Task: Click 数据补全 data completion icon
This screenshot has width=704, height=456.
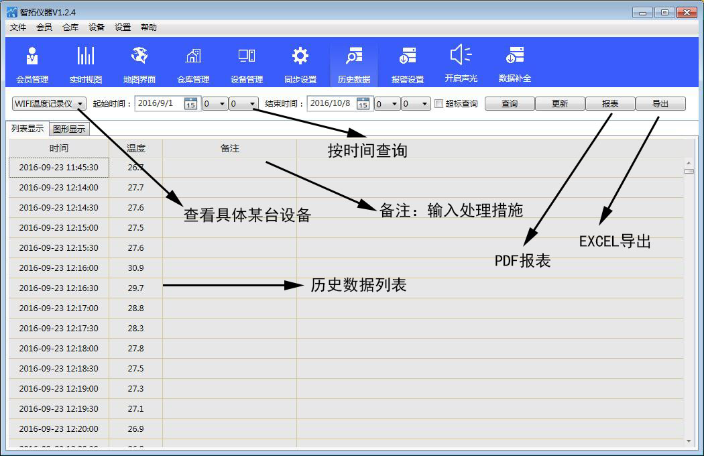Action: (515, 63)
